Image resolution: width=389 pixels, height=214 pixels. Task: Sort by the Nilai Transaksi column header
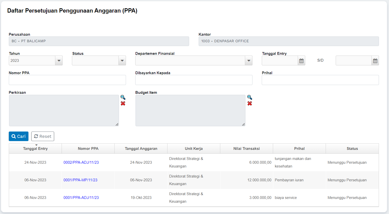[246, 149]
